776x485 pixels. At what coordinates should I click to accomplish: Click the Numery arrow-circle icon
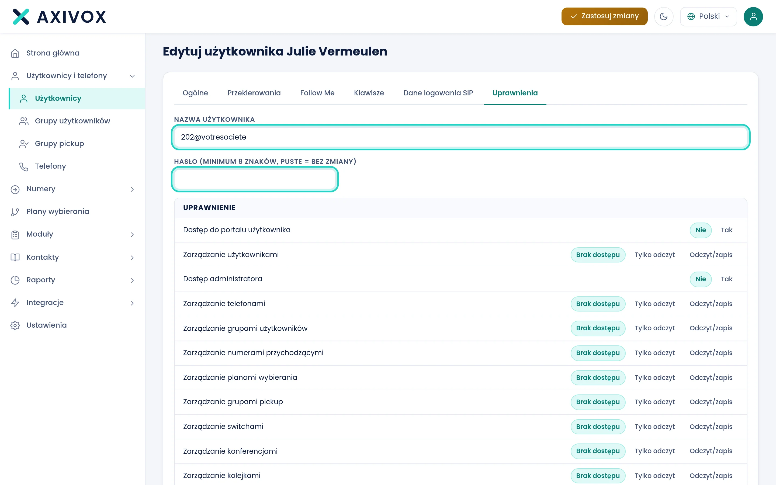pyautogui.click(x=15, y=189)
